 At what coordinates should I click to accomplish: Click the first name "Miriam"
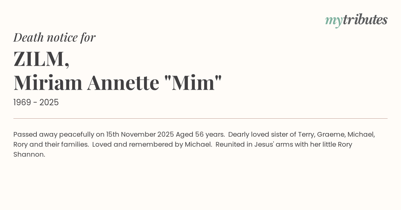pos(48,83)
